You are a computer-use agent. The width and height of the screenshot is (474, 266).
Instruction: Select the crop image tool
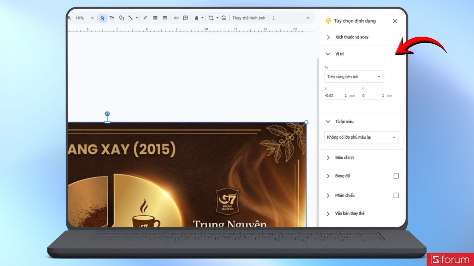(212, 18)
